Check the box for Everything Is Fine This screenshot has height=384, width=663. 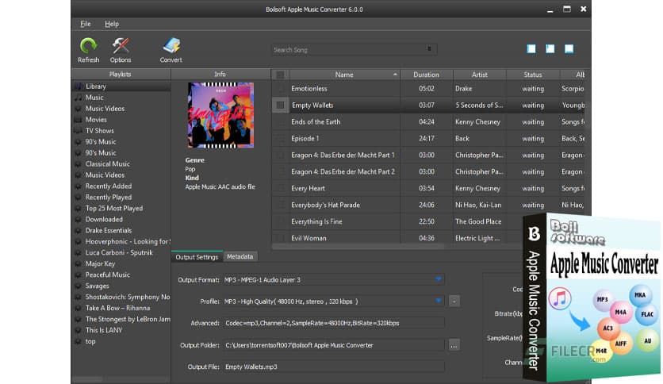pos(280,221)
